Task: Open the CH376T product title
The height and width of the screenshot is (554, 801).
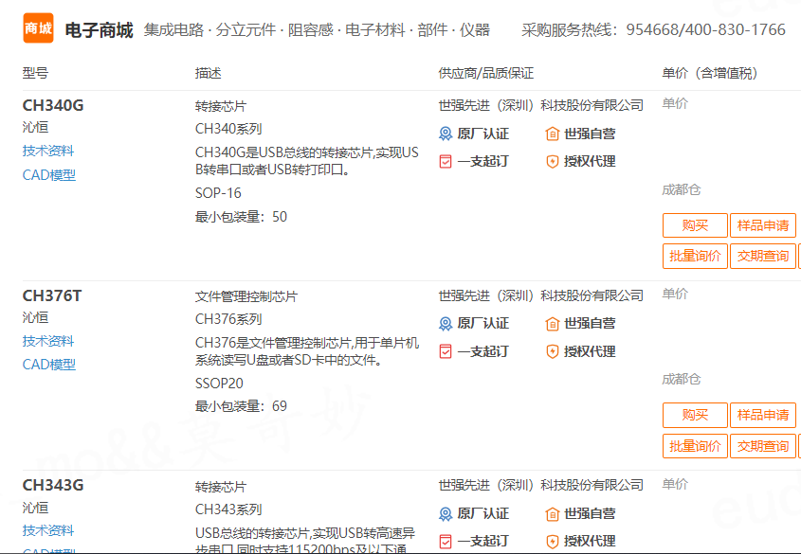Action: pos(52,295)
